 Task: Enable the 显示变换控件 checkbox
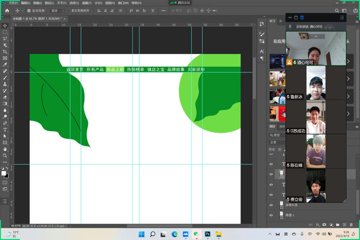(x=68, y=10)
